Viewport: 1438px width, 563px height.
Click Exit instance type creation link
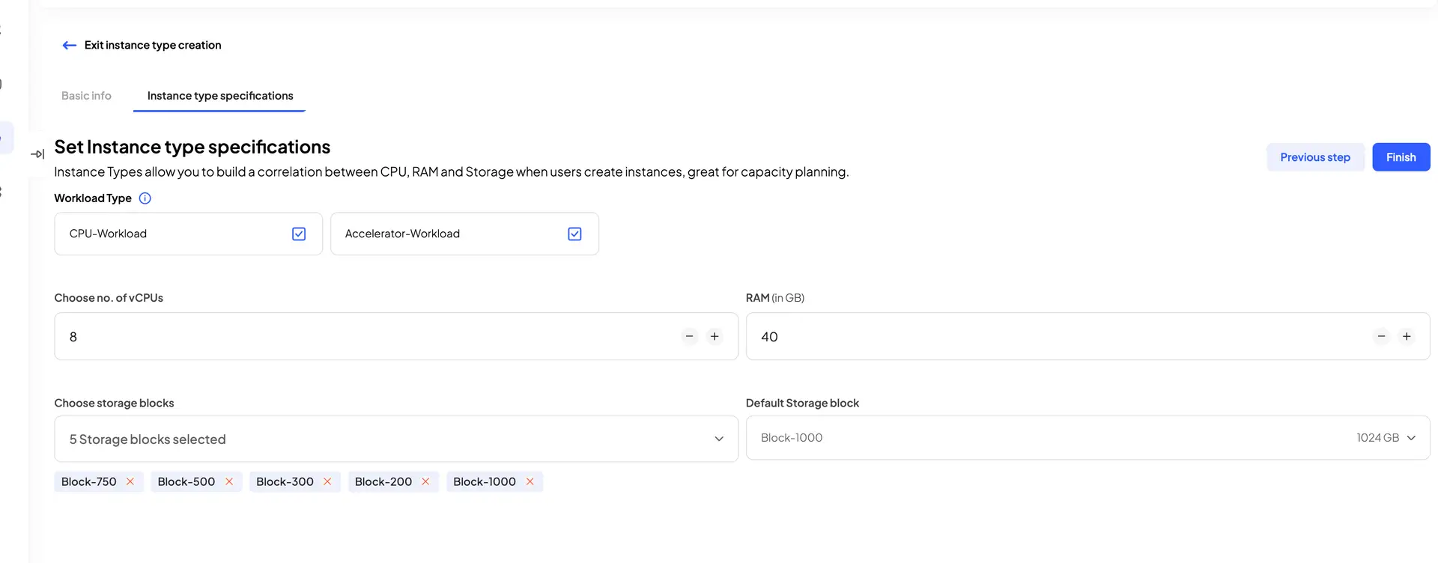click(x=153, y=46)
